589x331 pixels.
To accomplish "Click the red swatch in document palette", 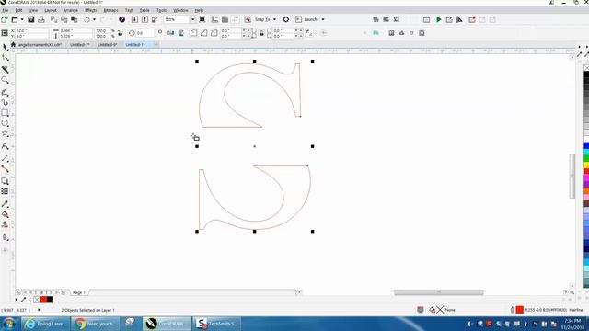I will click(x=43, y=300).
